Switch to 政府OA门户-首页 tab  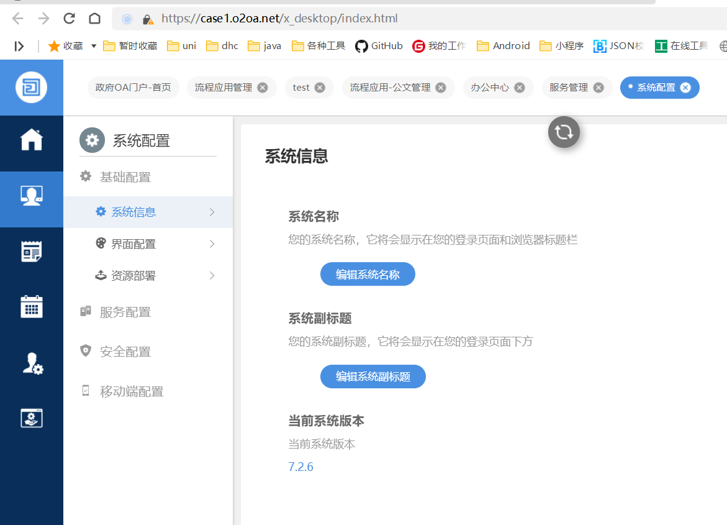(x=133, y=88)
